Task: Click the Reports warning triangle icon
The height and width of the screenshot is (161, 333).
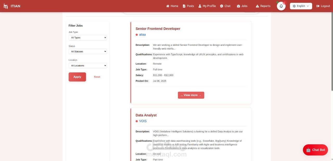Action: [258, 6]
